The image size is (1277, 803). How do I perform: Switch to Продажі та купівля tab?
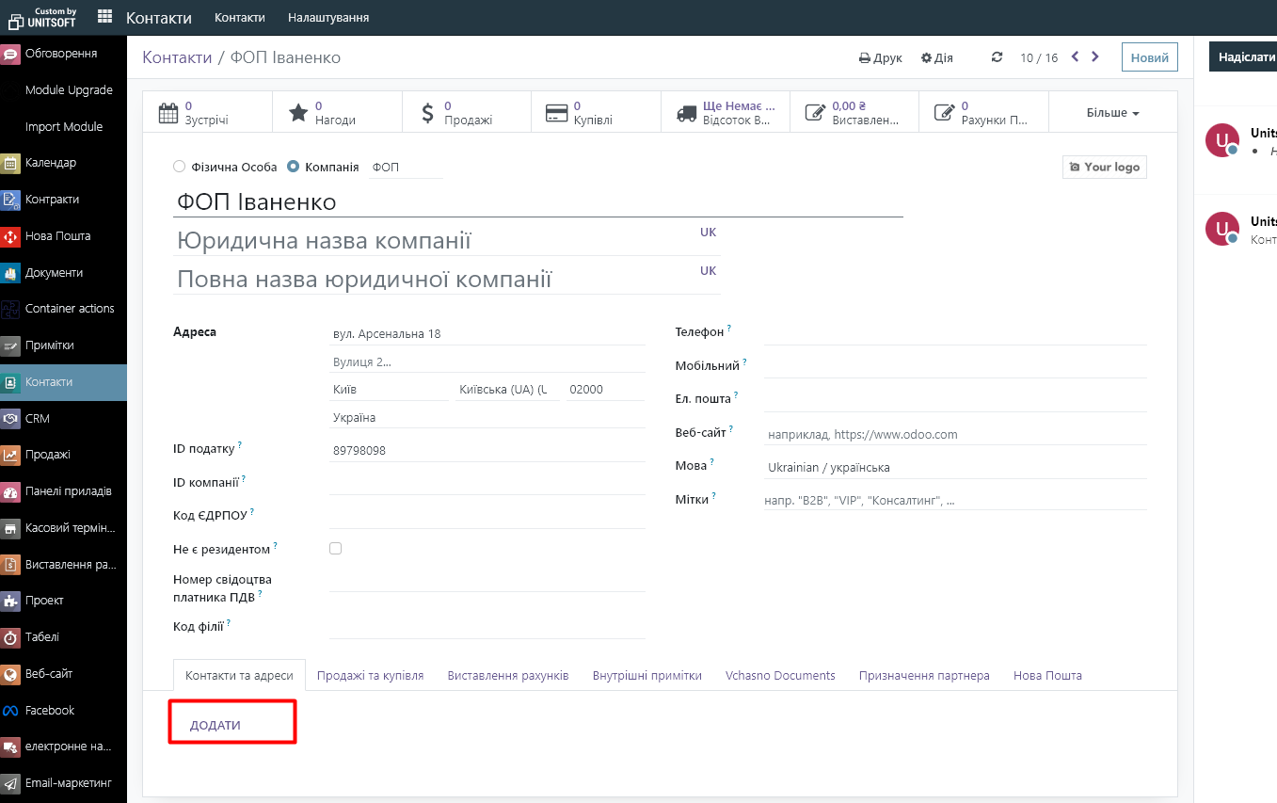(x=370, y=675)
